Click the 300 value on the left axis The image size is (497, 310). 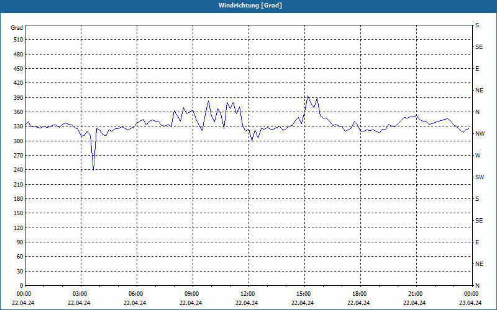[x=19, y=141]
